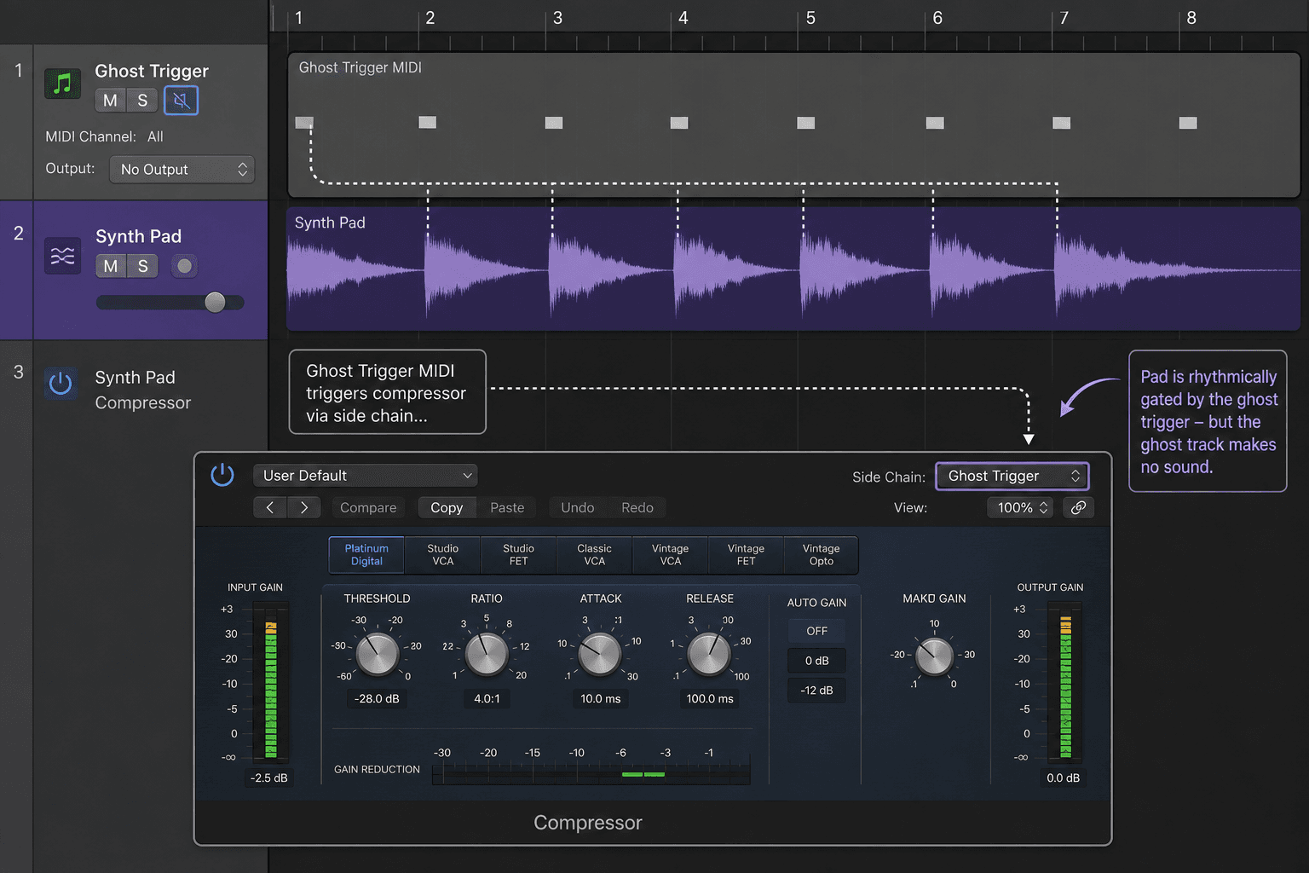Click the Compare button
The height and width of the screenshot is (873, 1309).
pos(368,507)
